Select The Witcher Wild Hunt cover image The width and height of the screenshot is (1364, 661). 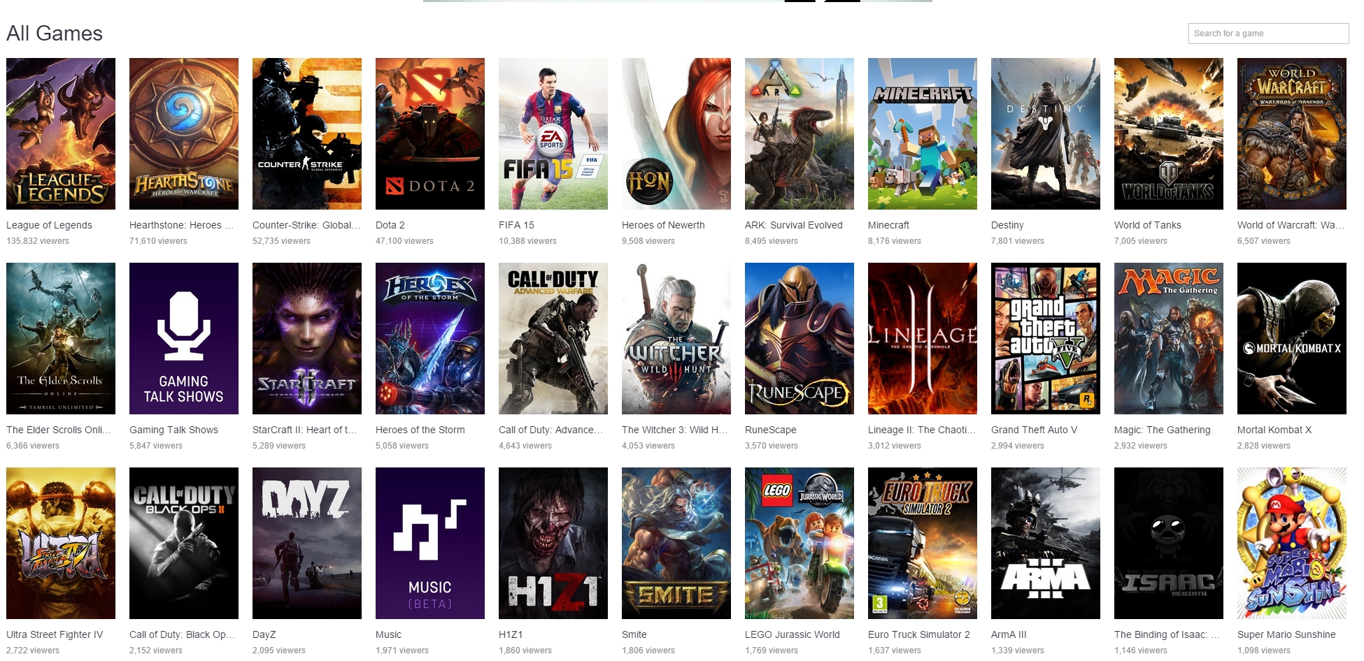[x=676, y=338]
